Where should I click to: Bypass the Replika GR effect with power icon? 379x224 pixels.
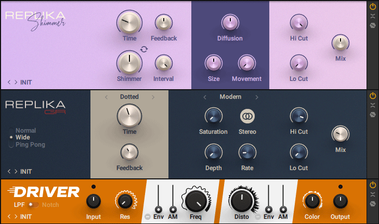point(373,96)
